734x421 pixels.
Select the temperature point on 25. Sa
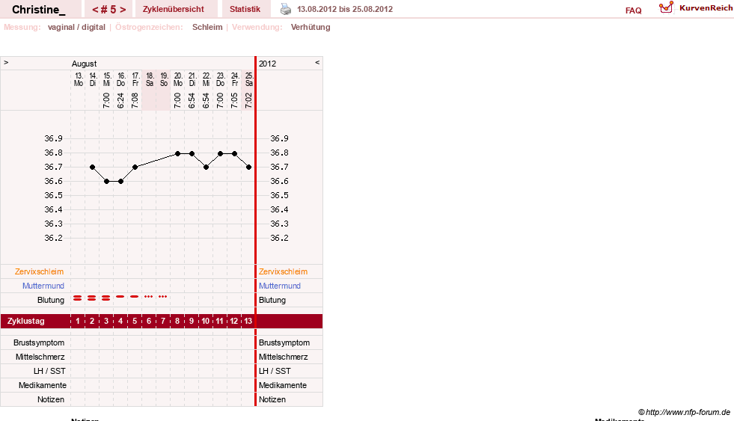pyautogui.click(x=249, y=167)
